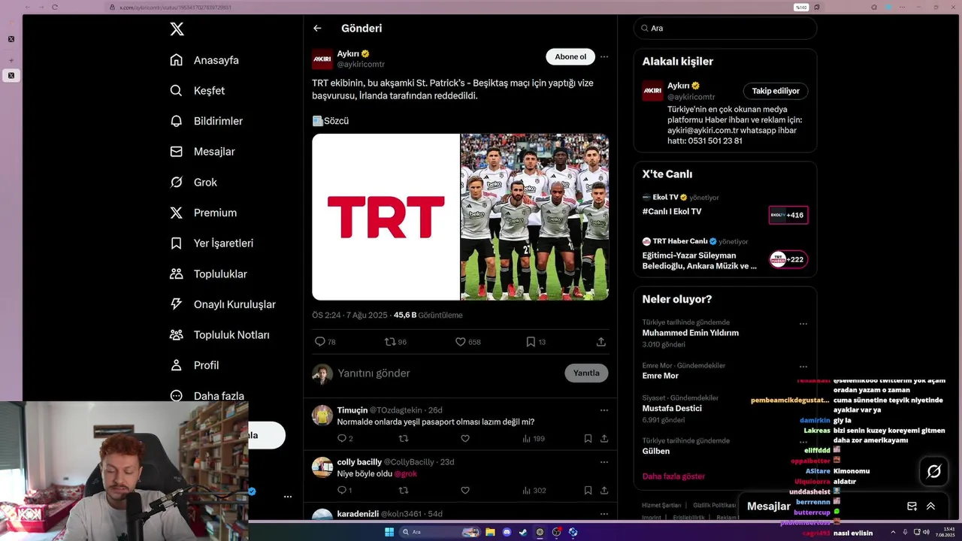The width and height of the screenshot is (962, 541).
Task: Open the TRT logo image
Action: pos(386,217)
